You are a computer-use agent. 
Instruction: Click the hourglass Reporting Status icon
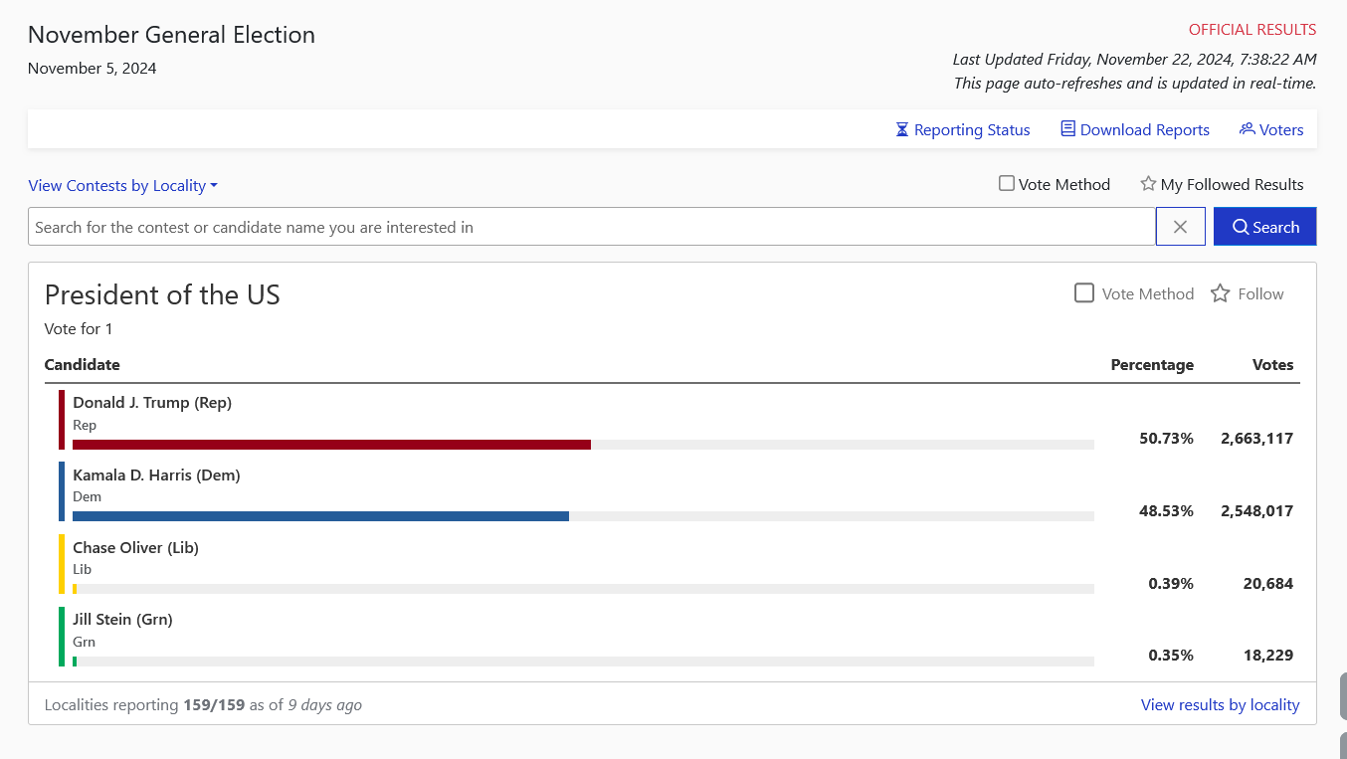(x=902, y=130)
